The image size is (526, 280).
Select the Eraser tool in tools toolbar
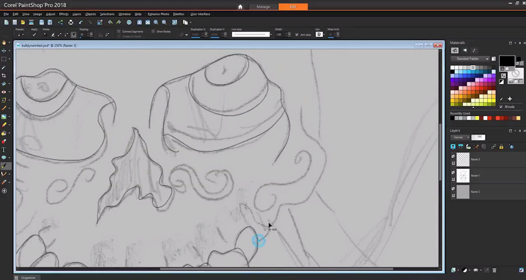pos(4,125)
